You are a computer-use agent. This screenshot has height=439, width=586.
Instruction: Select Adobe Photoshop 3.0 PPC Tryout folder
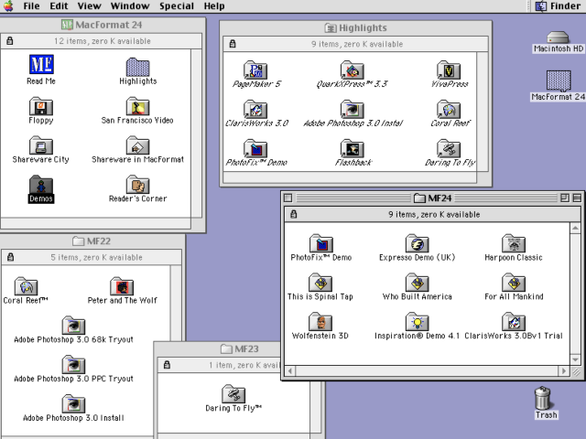click(x=73, y=364)
